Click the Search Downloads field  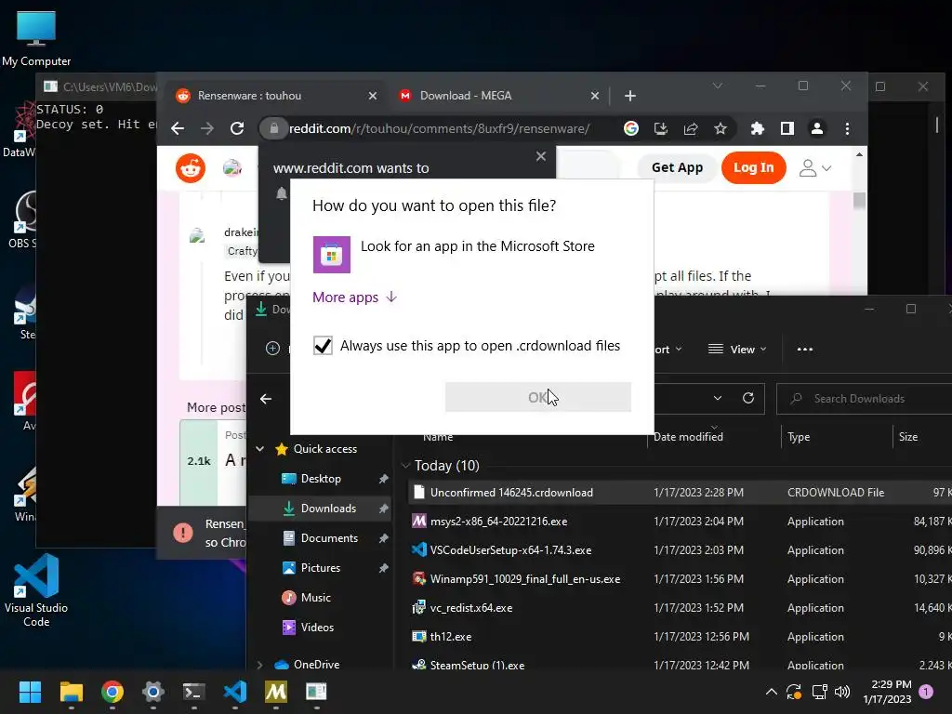point(864,399)
